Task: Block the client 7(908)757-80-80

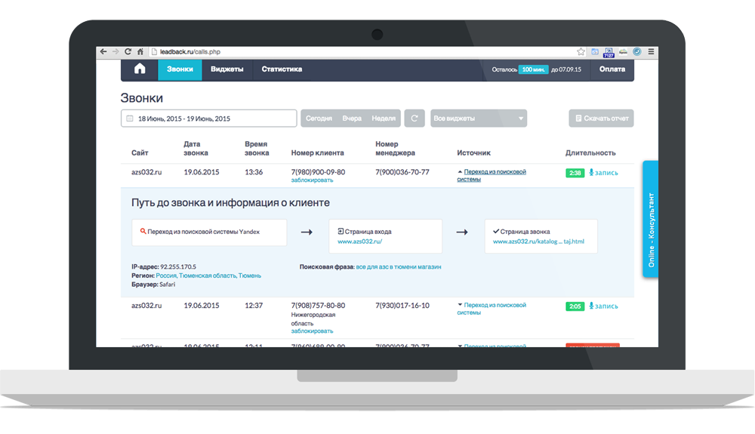Action: coord(312,331)
